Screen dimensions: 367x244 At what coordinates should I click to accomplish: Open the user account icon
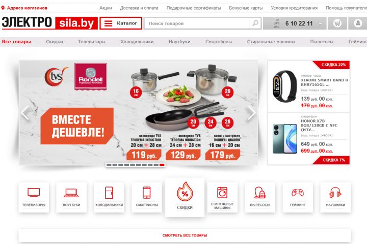click(x=358, y=23)
